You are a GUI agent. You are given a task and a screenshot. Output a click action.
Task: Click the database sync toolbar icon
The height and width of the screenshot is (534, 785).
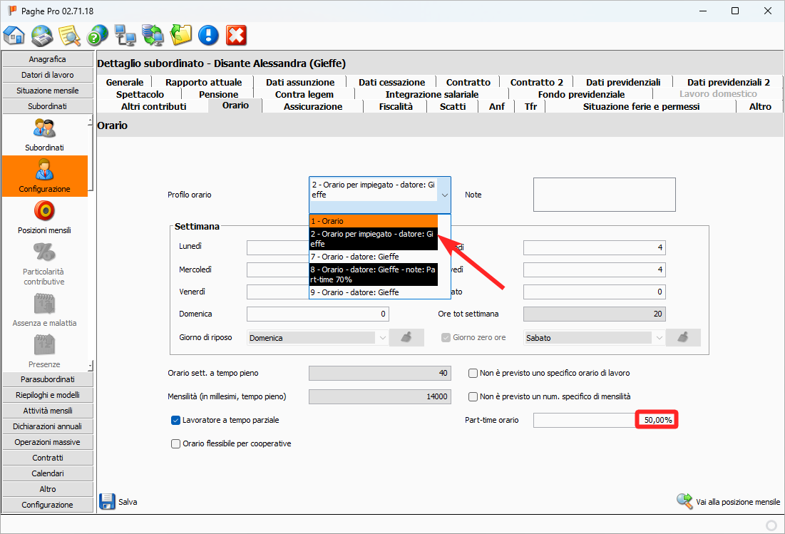click(x=153, y=35)
